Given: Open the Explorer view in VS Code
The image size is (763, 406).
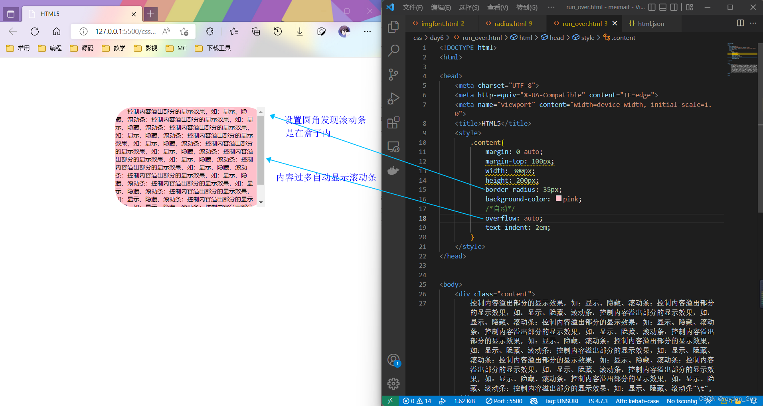Looking at the screenshot, I should click(393, 27).
